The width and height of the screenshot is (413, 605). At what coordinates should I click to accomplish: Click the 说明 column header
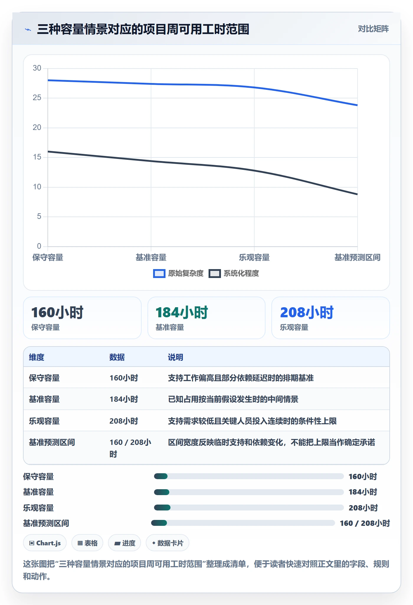[176, 357]
